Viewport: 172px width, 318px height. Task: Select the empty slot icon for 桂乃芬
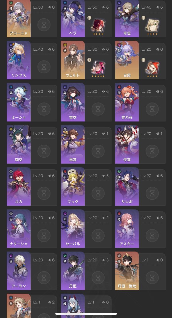coord(152,109)
